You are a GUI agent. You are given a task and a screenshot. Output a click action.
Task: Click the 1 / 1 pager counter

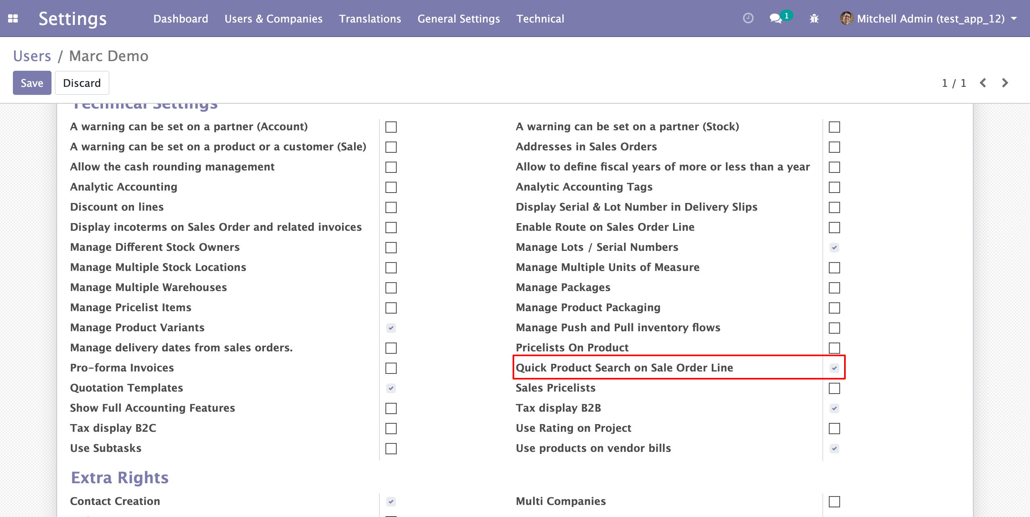(954, 83)
